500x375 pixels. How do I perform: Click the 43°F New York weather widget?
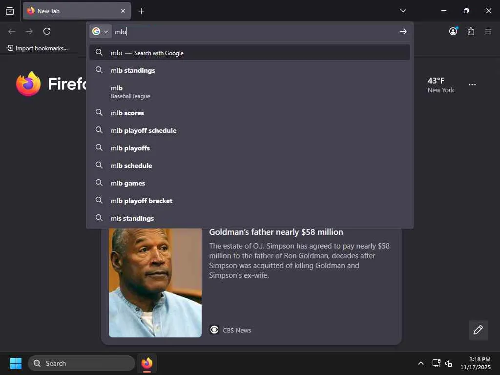pos(441,85)
